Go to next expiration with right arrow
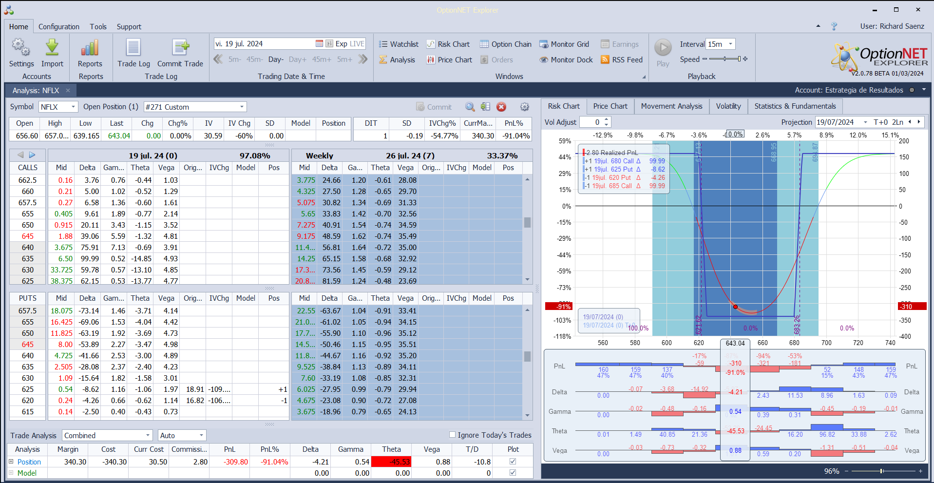The height and width of the screenshot is (483, 934). click(x=32, y=155)
